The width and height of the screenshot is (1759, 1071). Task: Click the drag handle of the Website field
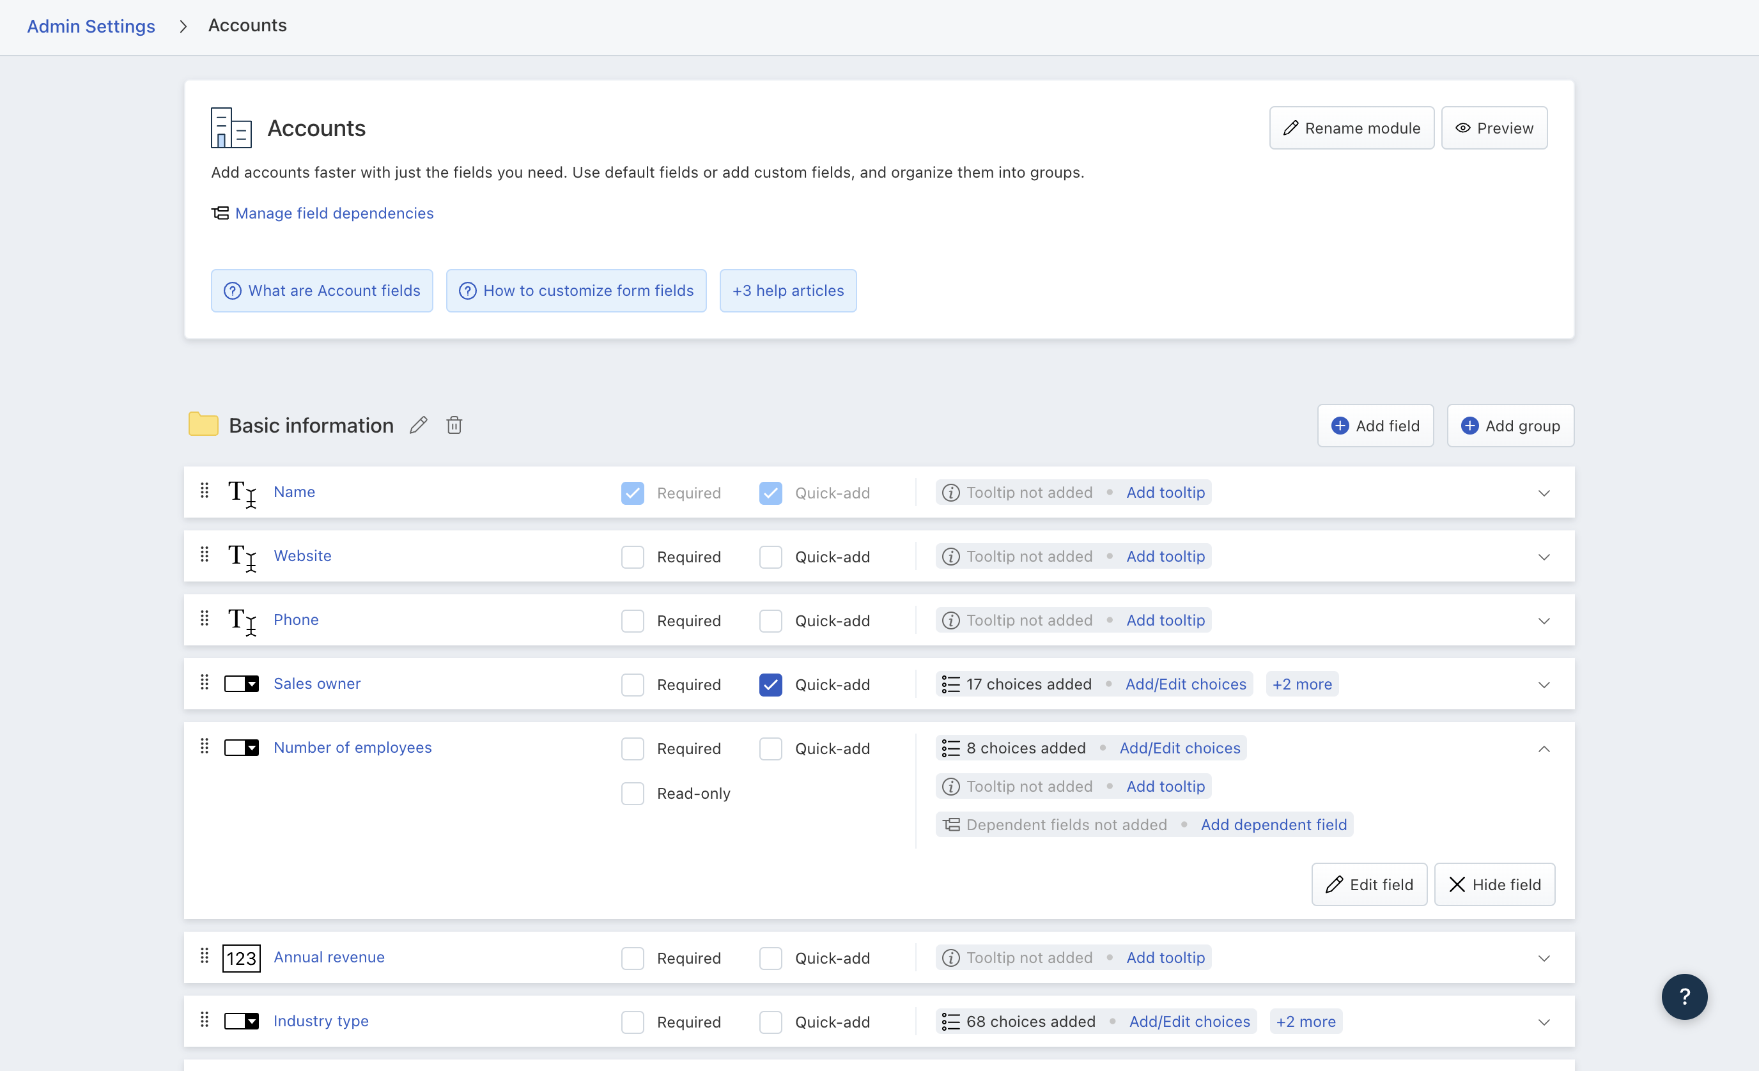(x=204, y=555)
